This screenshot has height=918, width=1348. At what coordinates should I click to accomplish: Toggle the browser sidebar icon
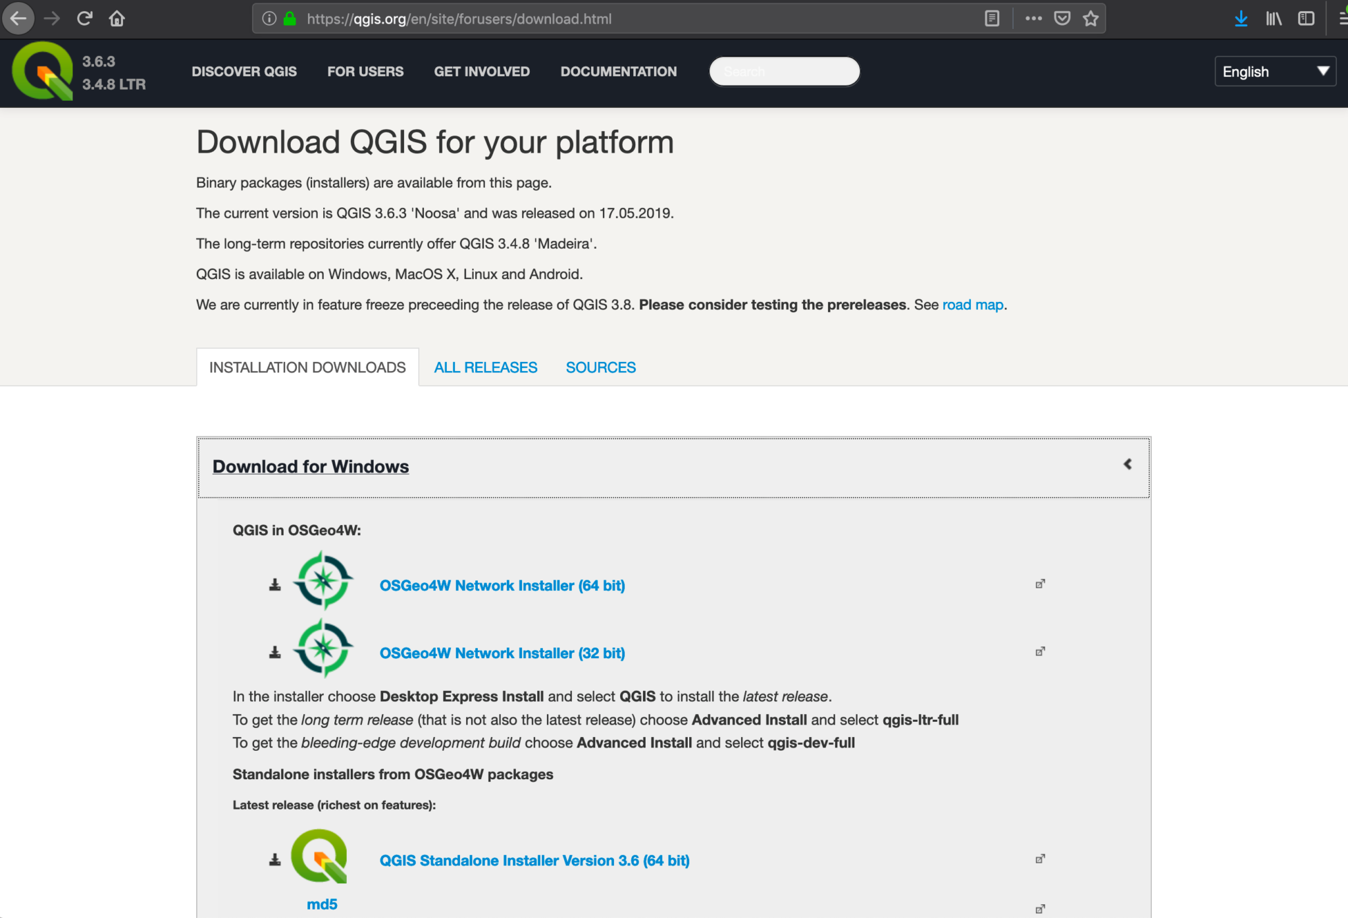1306,18
